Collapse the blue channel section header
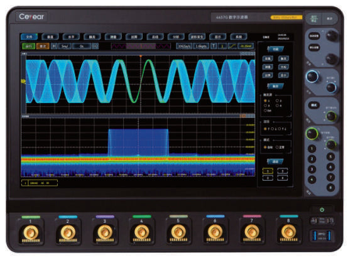 [x=275, y=161]
